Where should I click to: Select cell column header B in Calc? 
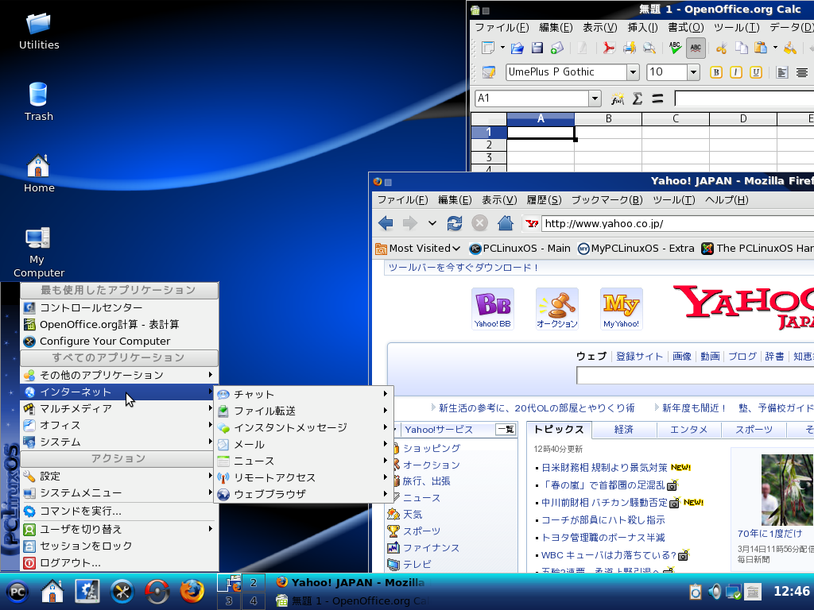pos(608,119)
